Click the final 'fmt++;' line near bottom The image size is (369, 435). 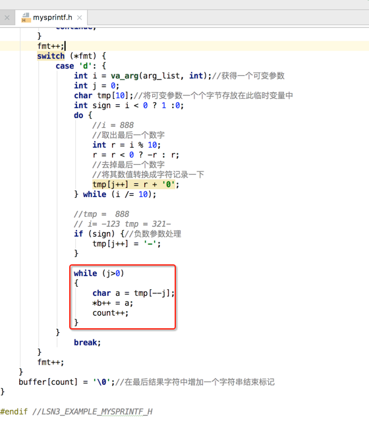(51, 362)
